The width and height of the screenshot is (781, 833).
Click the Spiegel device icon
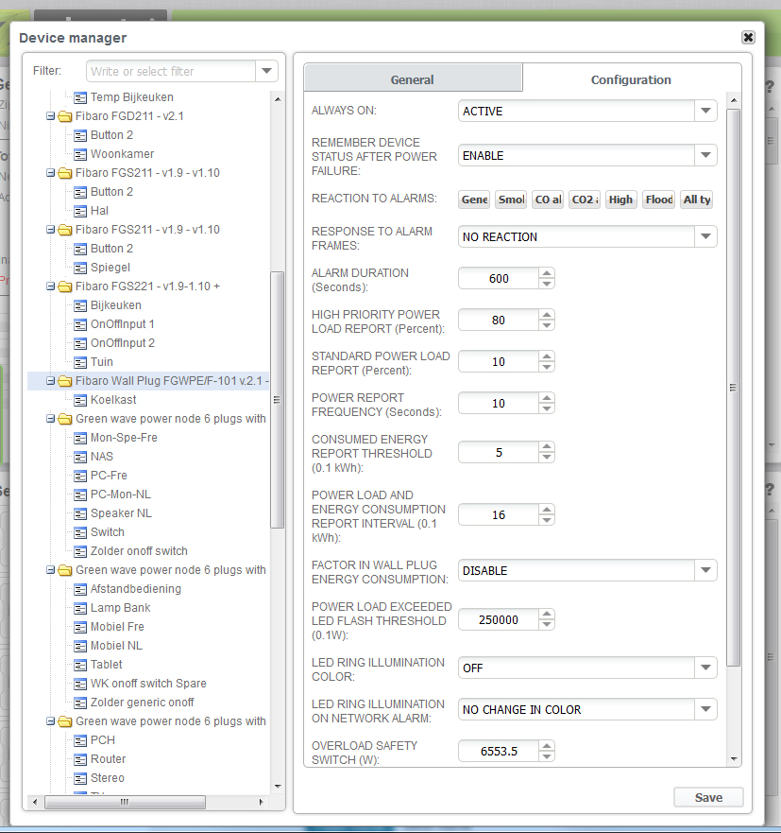(80, 268)
